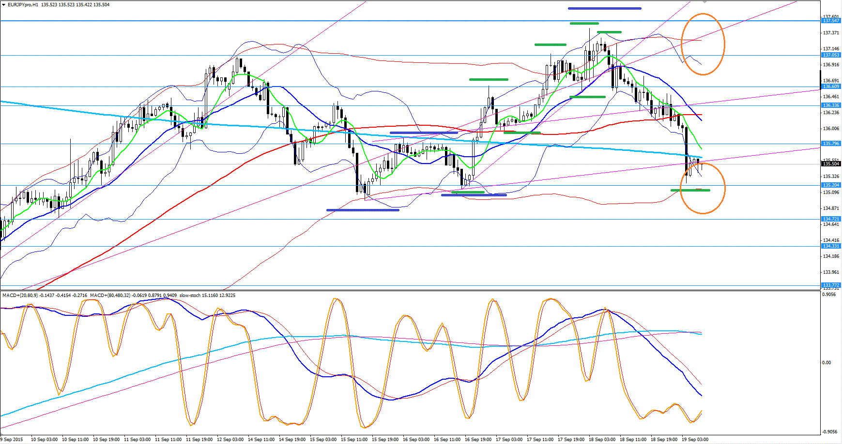Image resolution: width=842 pixels, height=444 pixels.
Task: Click the 136.609 horizontal line price tag
Action: (831, 87)
